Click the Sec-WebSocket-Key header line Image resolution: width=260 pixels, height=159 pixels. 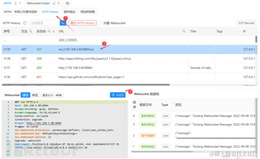click(x=46, y=134)
